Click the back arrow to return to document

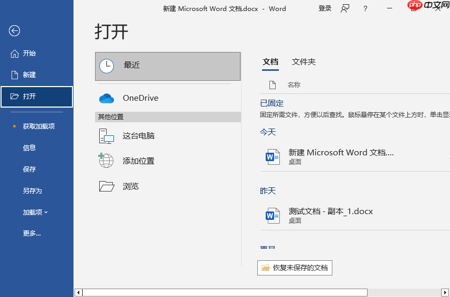[x=14, y=30]
